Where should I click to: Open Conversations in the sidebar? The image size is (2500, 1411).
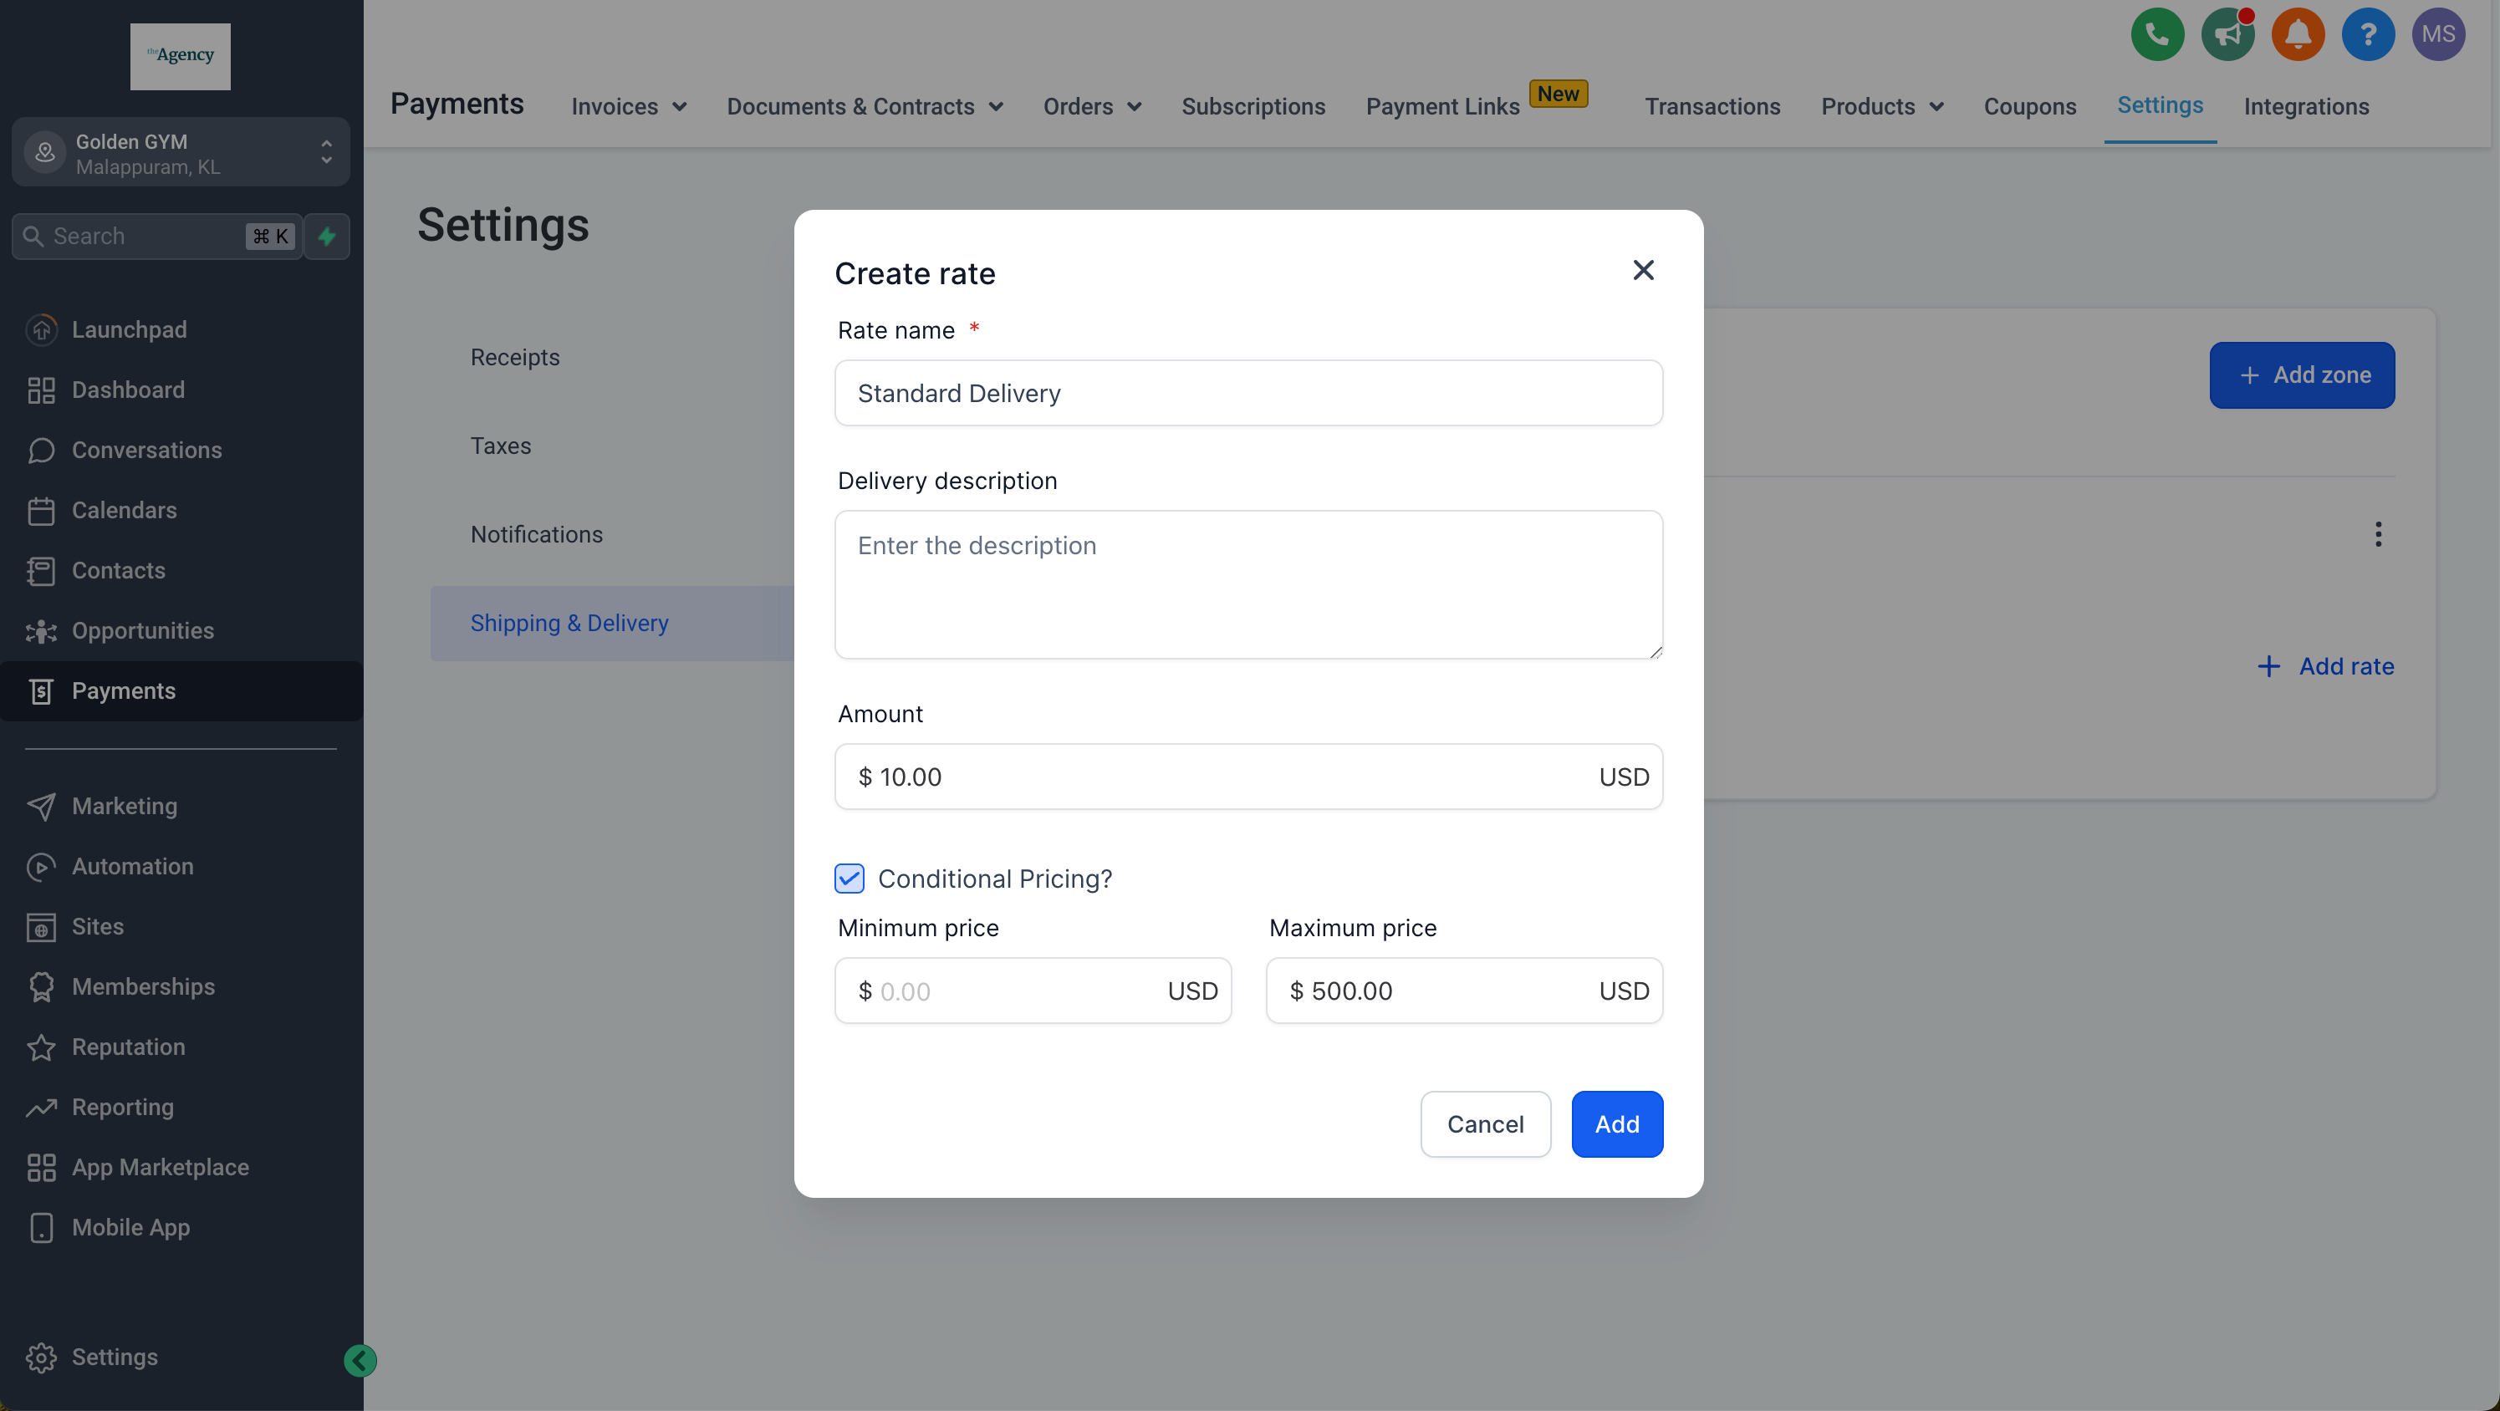(146, 450)
